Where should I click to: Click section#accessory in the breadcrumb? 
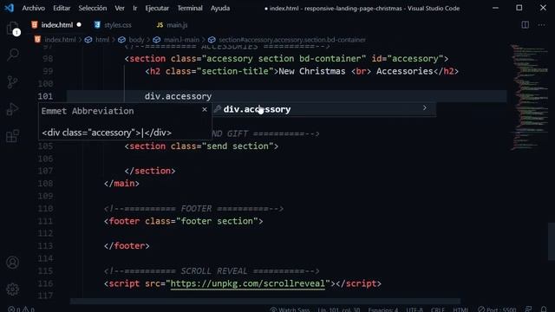(x=292, y=40)
